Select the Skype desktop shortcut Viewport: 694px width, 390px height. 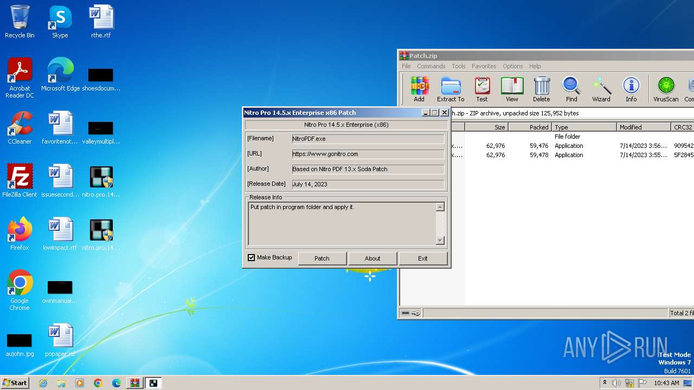click(x=60, y=22)
